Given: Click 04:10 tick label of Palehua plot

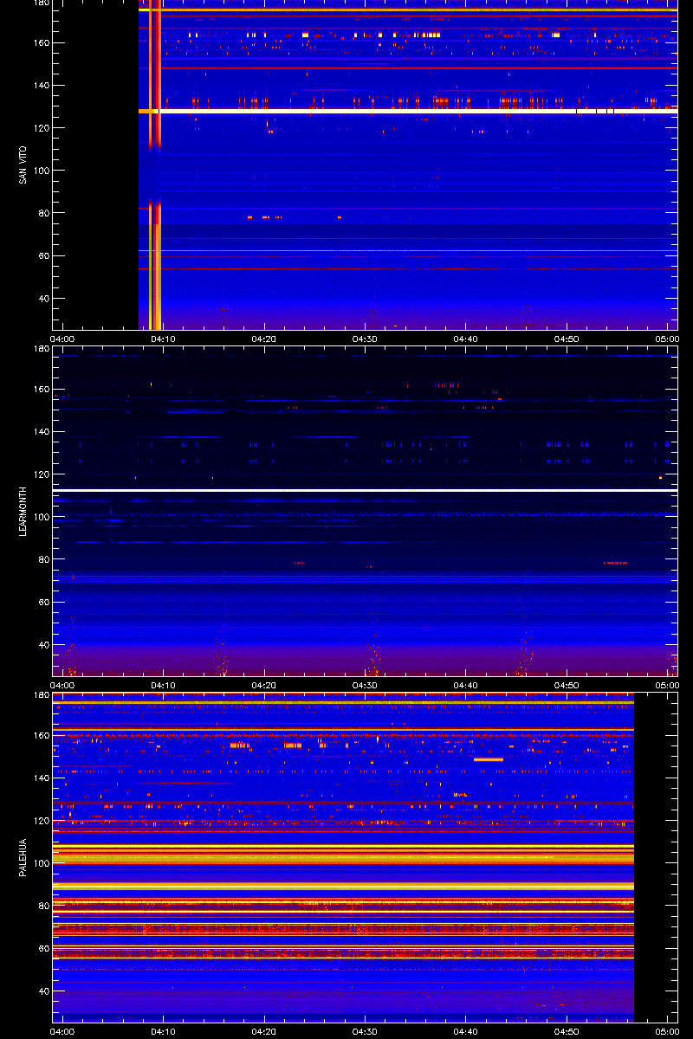Looking at the screenshot, I should pos(163,1031).
